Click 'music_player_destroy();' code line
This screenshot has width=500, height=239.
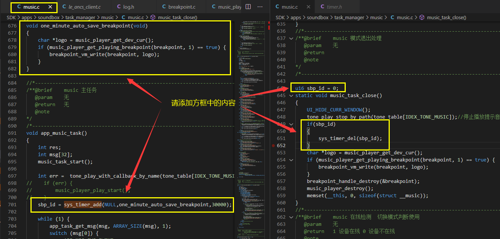[x=340, y=188]
